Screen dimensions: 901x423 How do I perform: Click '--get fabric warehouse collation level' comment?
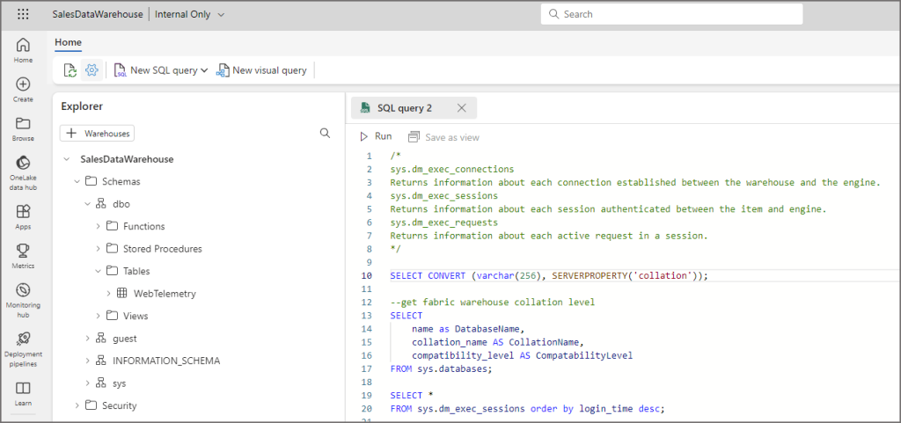coord(492,302)
